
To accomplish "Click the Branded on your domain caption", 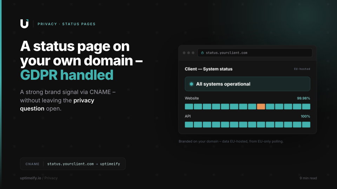I will coord(231,141).
